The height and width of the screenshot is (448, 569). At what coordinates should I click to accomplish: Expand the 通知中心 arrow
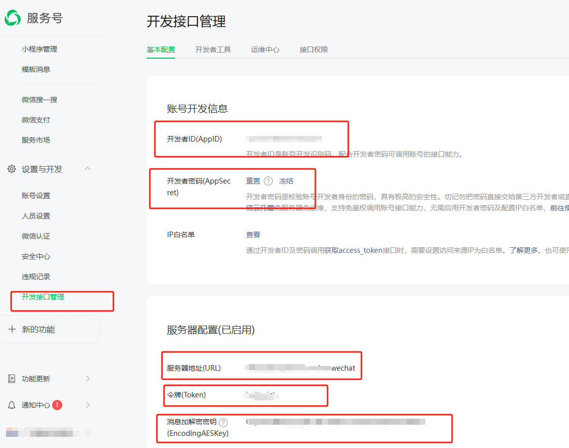[x=88, y=405]
